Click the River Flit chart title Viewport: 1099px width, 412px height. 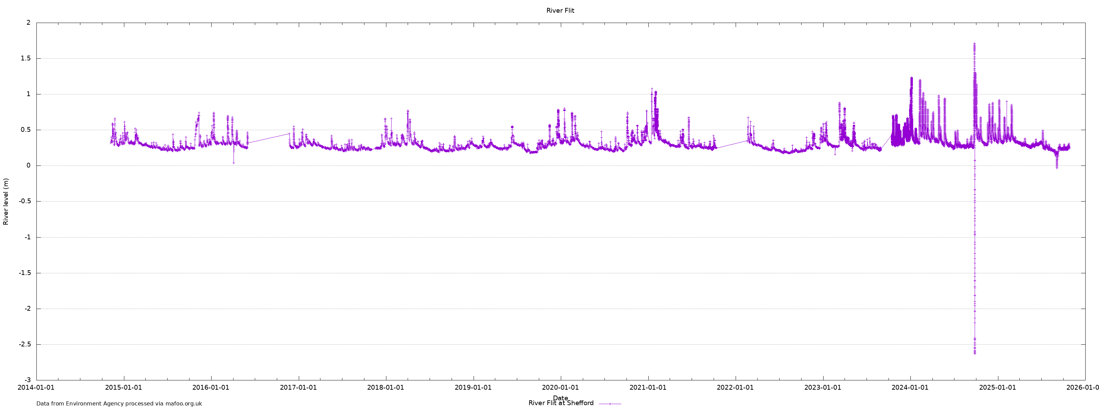click(x=560, y=11)
